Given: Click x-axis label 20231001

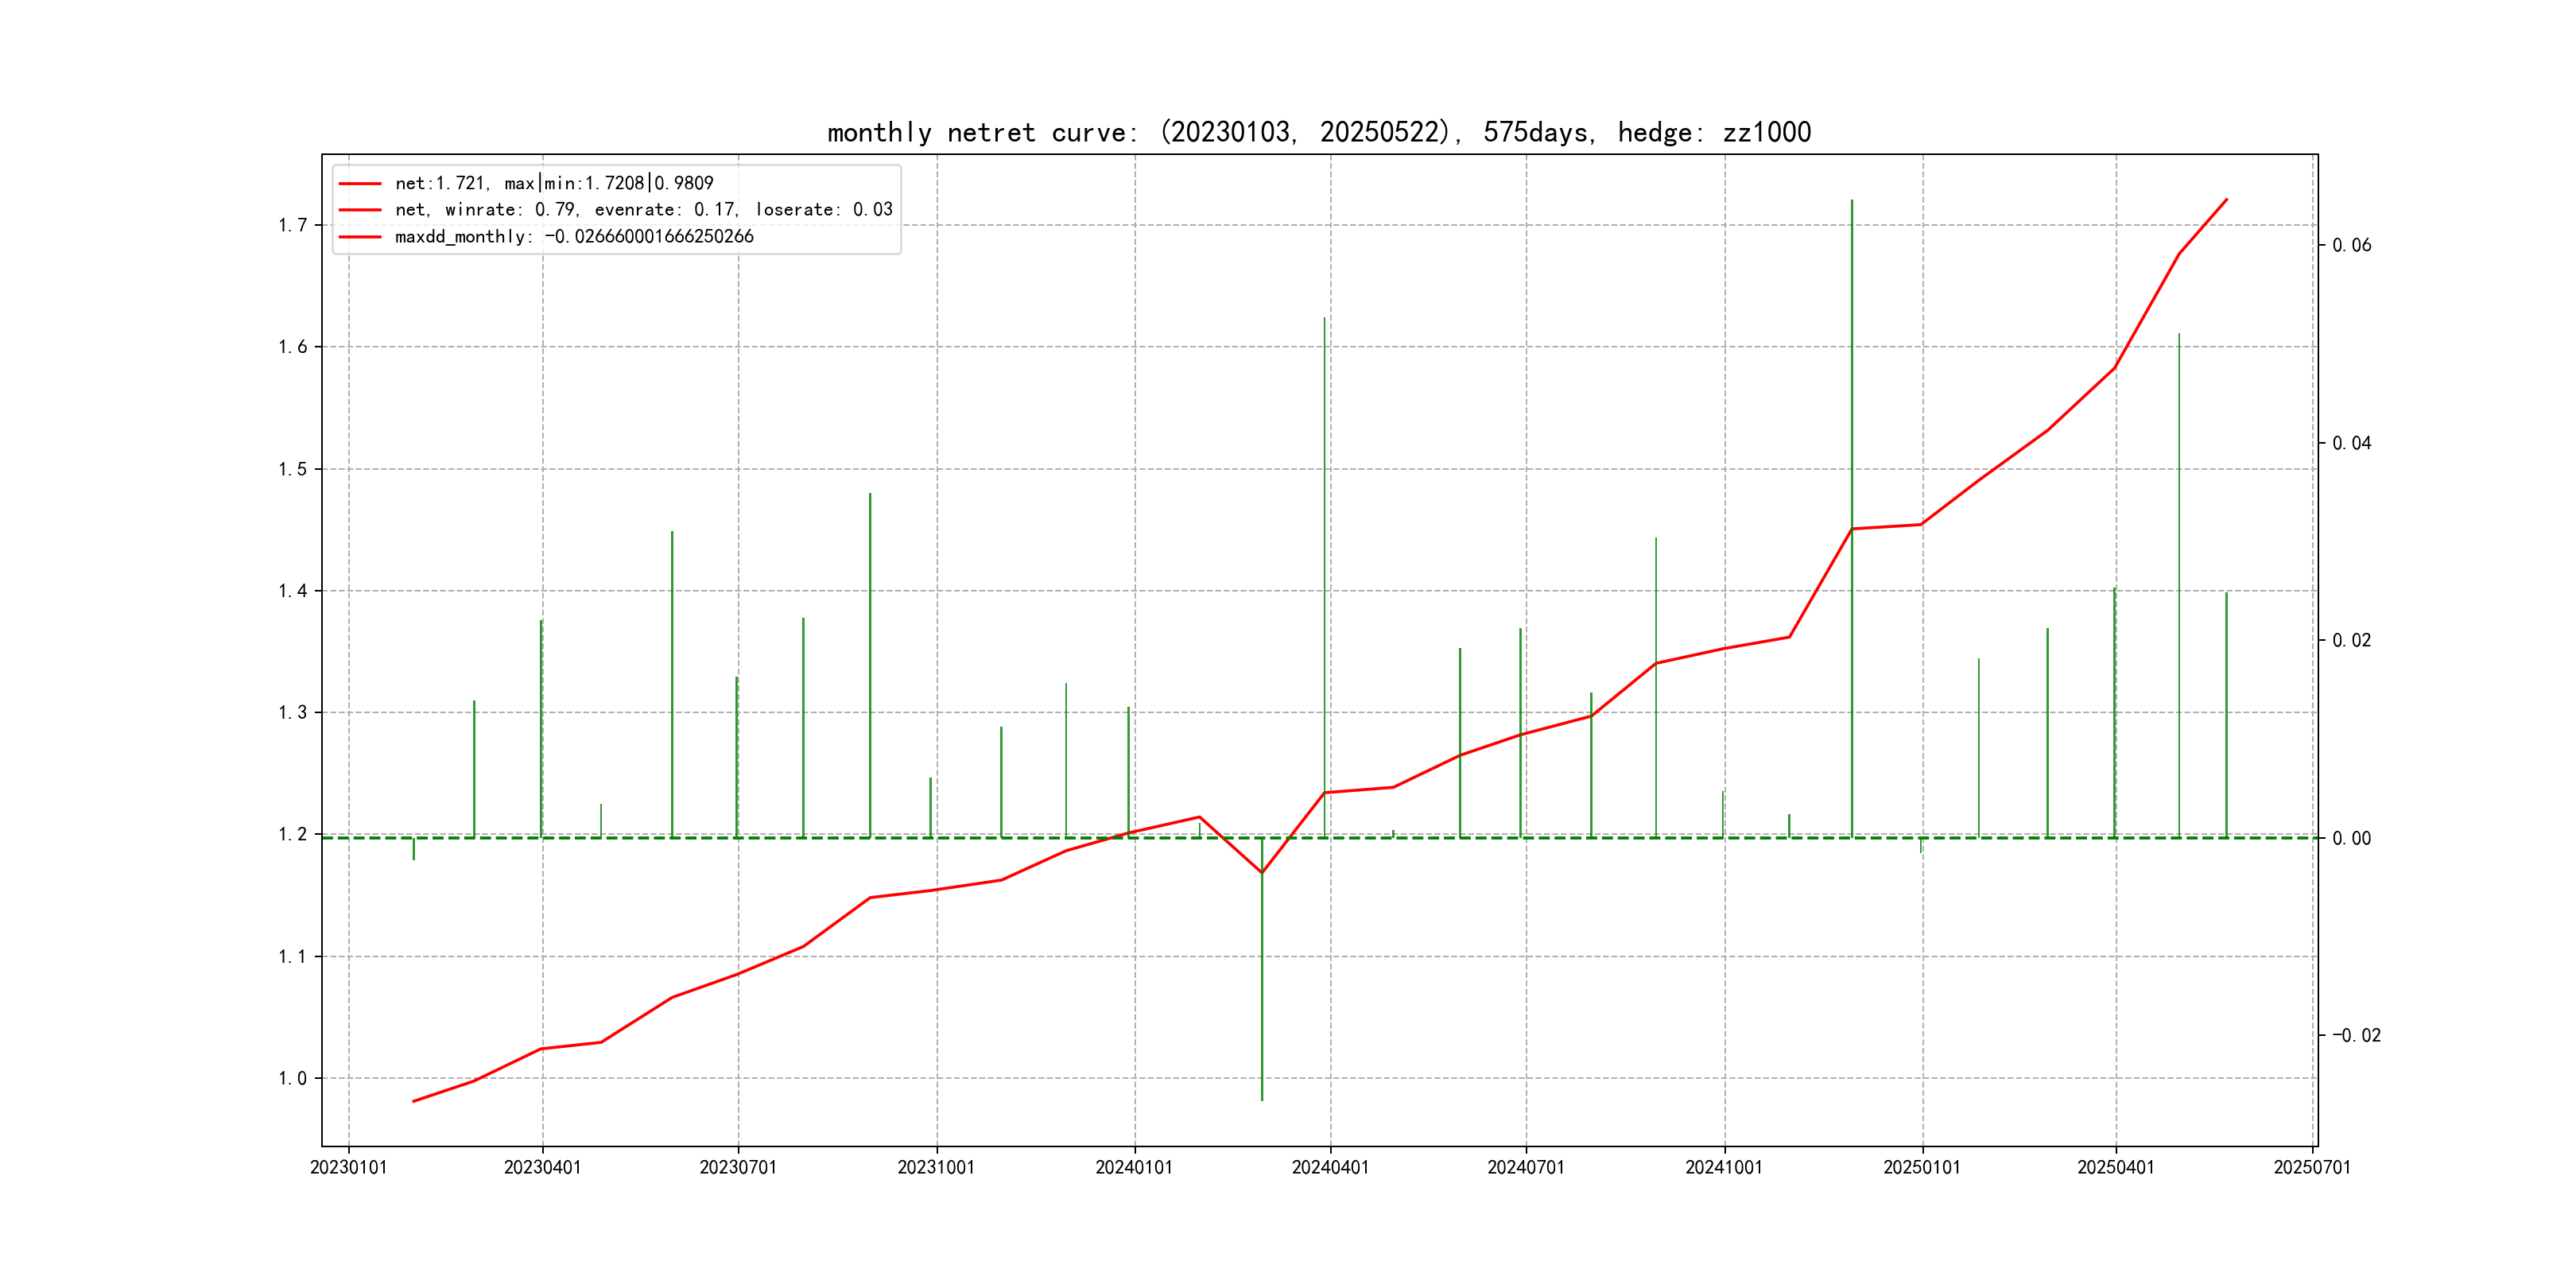Looking at the screenshot, I should click(x=936, y=1168).
